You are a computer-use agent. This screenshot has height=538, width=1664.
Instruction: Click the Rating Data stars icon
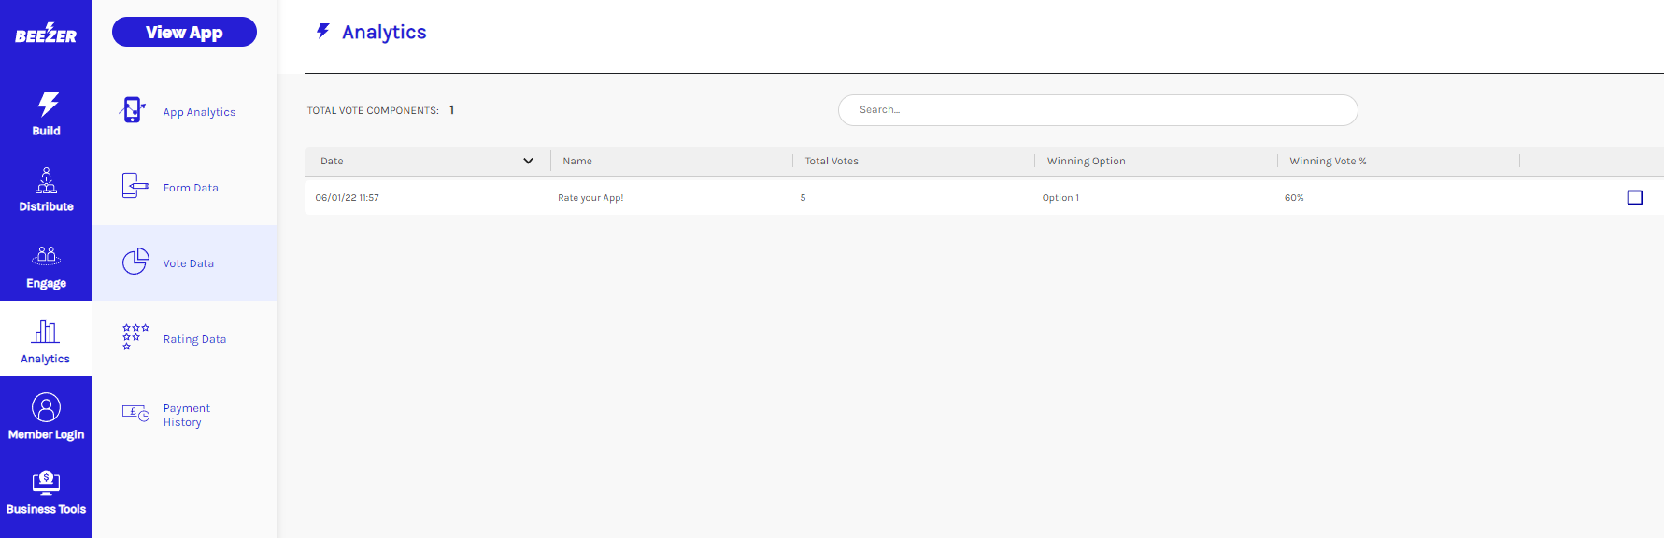point(135,337)
